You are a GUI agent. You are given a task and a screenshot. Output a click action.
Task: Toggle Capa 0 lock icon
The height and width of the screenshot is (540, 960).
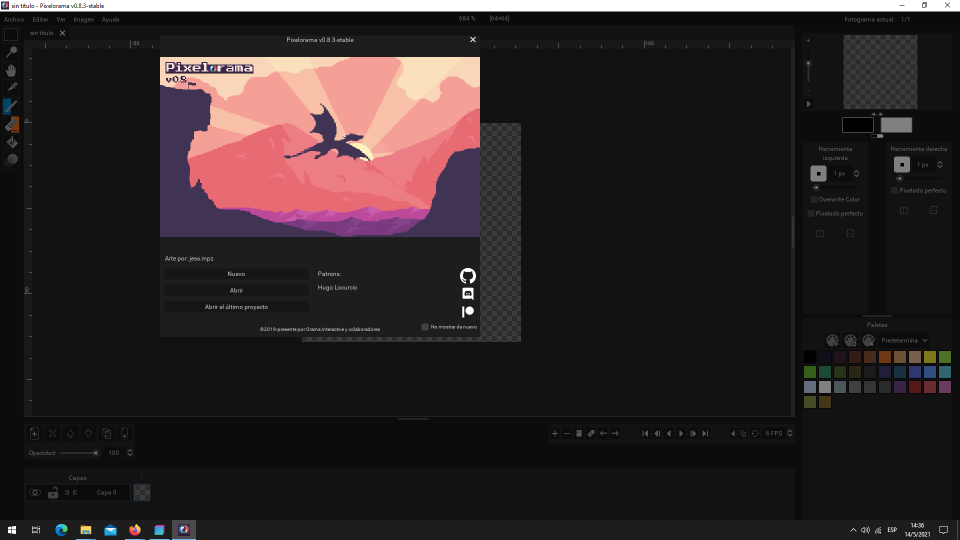(x=53, y=492)
